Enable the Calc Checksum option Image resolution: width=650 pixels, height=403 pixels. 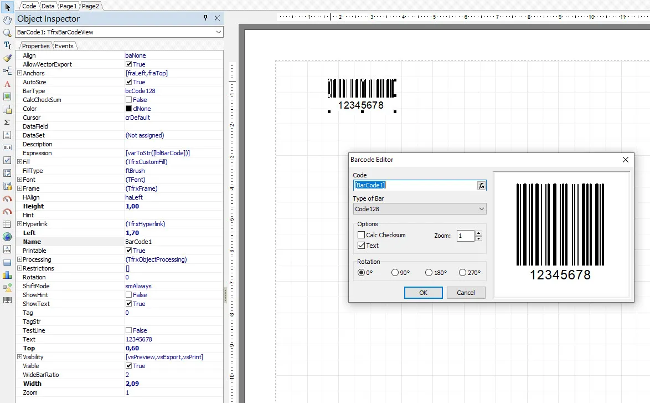[362, 235]
